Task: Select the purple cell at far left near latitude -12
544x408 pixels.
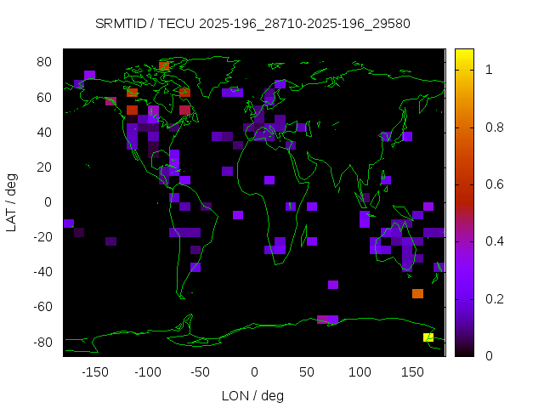Action: pyautogui.click(x=69, y=223)
